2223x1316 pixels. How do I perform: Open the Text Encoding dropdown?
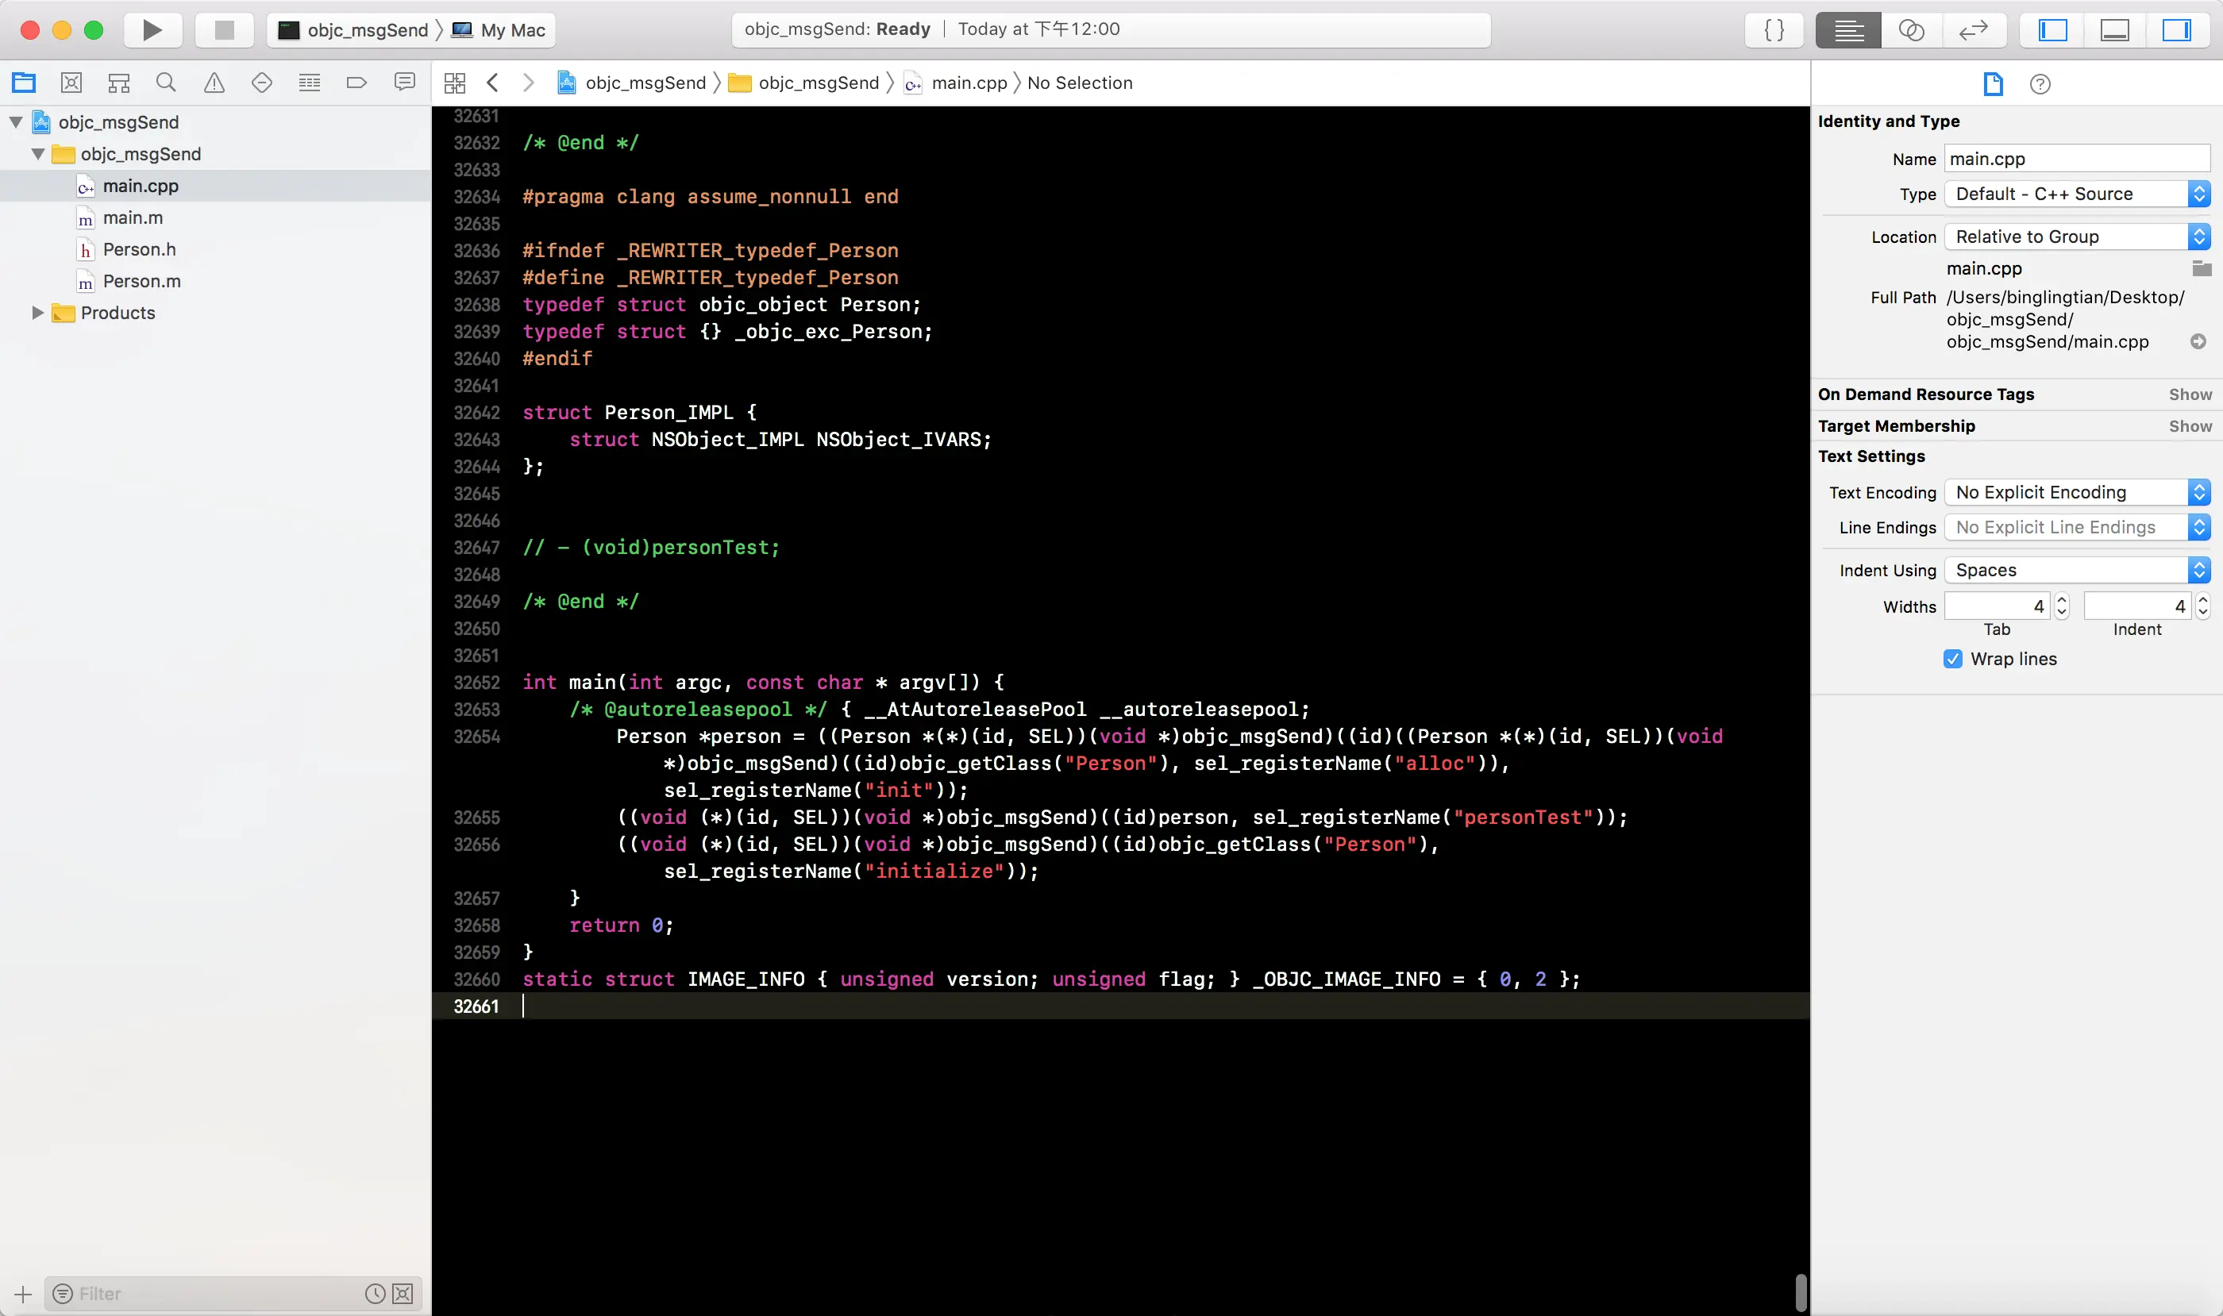(2076, 492)
